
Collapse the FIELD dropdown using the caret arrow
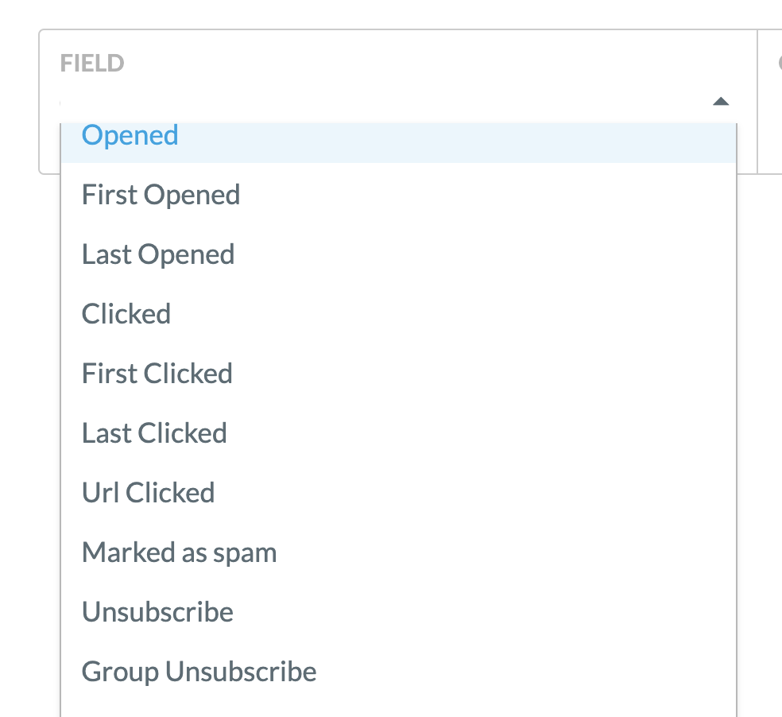(x=721, y=101)
